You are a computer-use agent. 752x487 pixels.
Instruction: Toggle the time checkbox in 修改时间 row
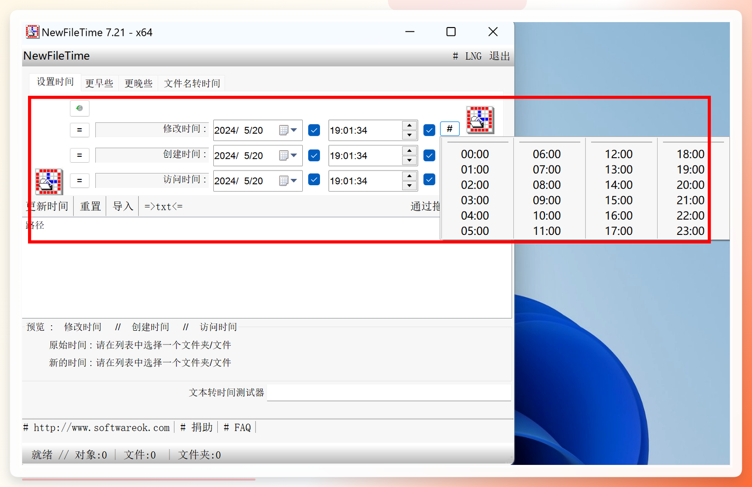(429, 130)
